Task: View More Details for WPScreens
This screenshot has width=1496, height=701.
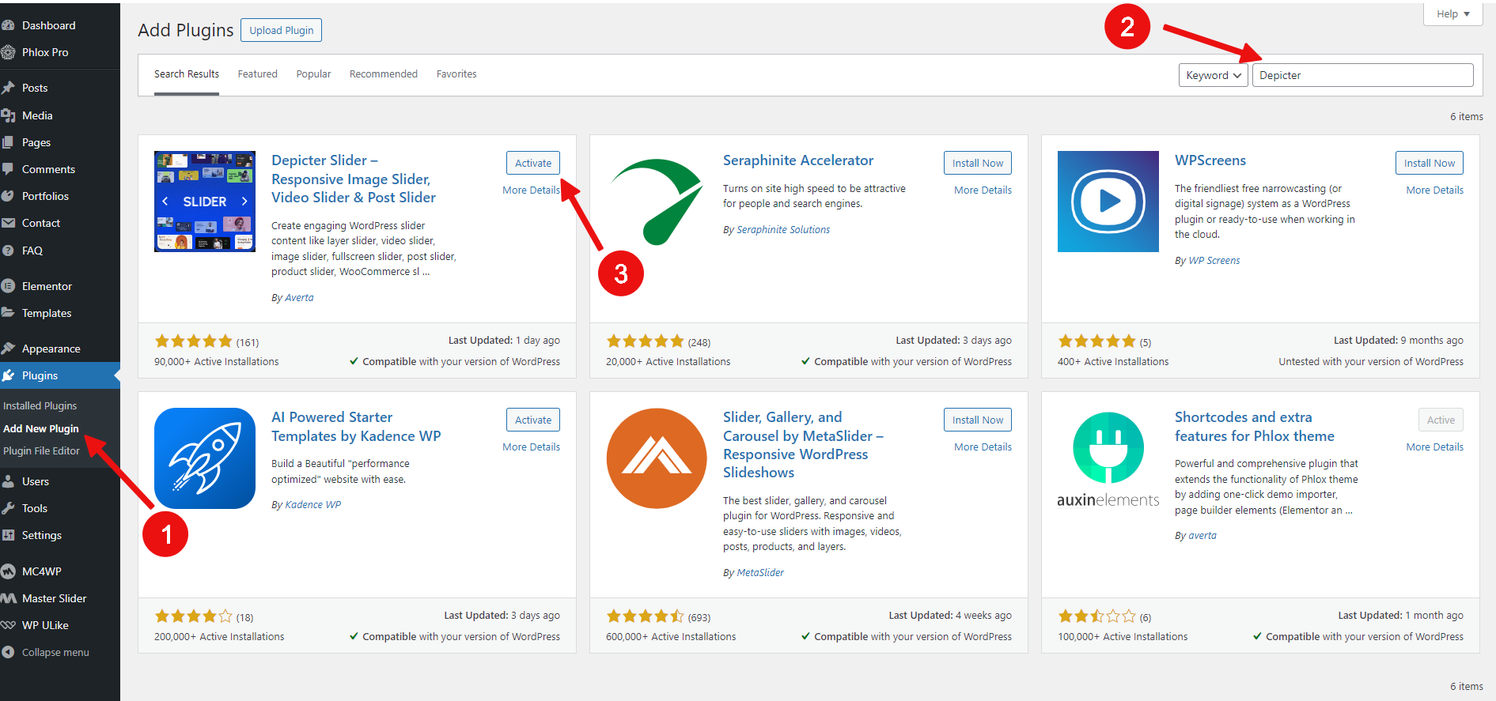Action: [x=1434, y=190]
